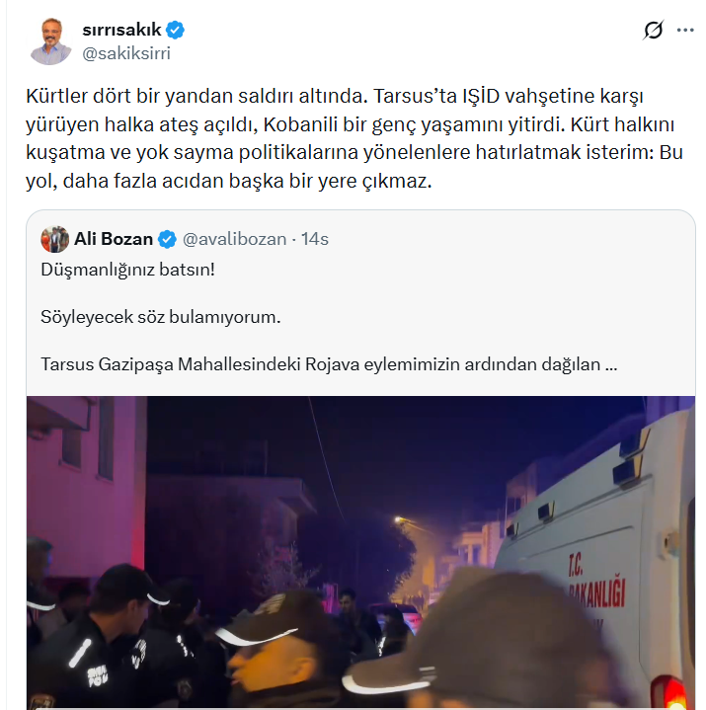The image size is (706, 710).
Task: Open the Ali Bozan display name
Action: tap(114, 239)
